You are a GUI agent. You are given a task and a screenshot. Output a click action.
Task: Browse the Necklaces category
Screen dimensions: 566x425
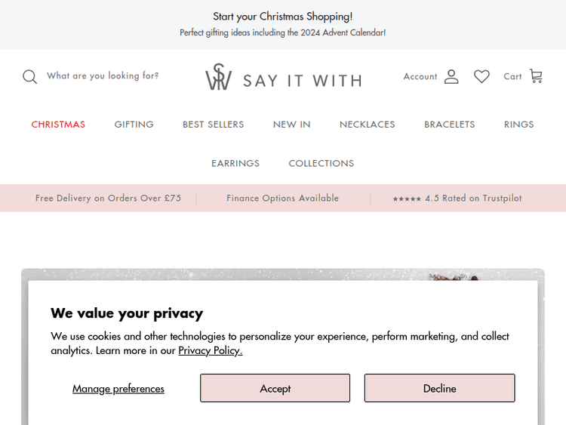tap(368, 125)
